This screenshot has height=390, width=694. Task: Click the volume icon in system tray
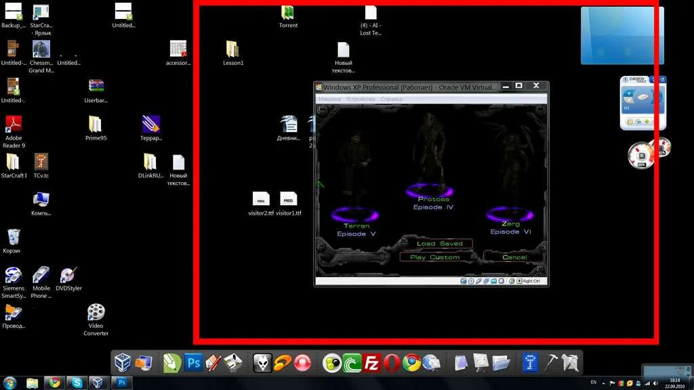coord(655,383)
